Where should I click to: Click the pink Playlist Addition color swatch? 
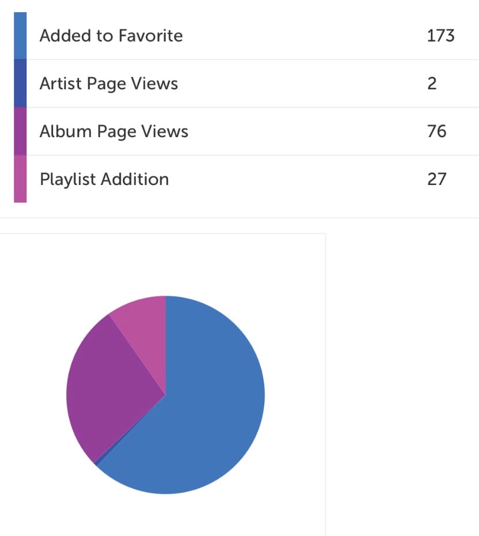(x=20, y=179)
